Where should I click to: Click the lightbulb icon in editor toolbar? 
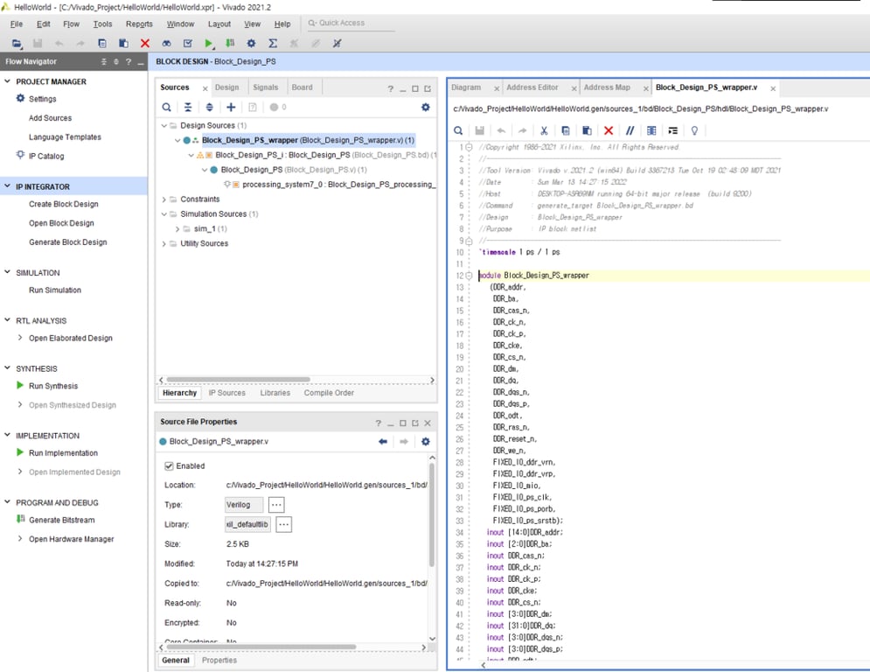(694, 130)
